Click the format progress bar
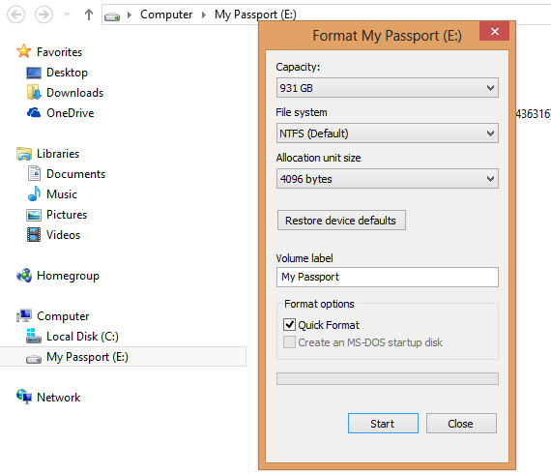This screenshot has width=551, height=474. tap(388, 378)
